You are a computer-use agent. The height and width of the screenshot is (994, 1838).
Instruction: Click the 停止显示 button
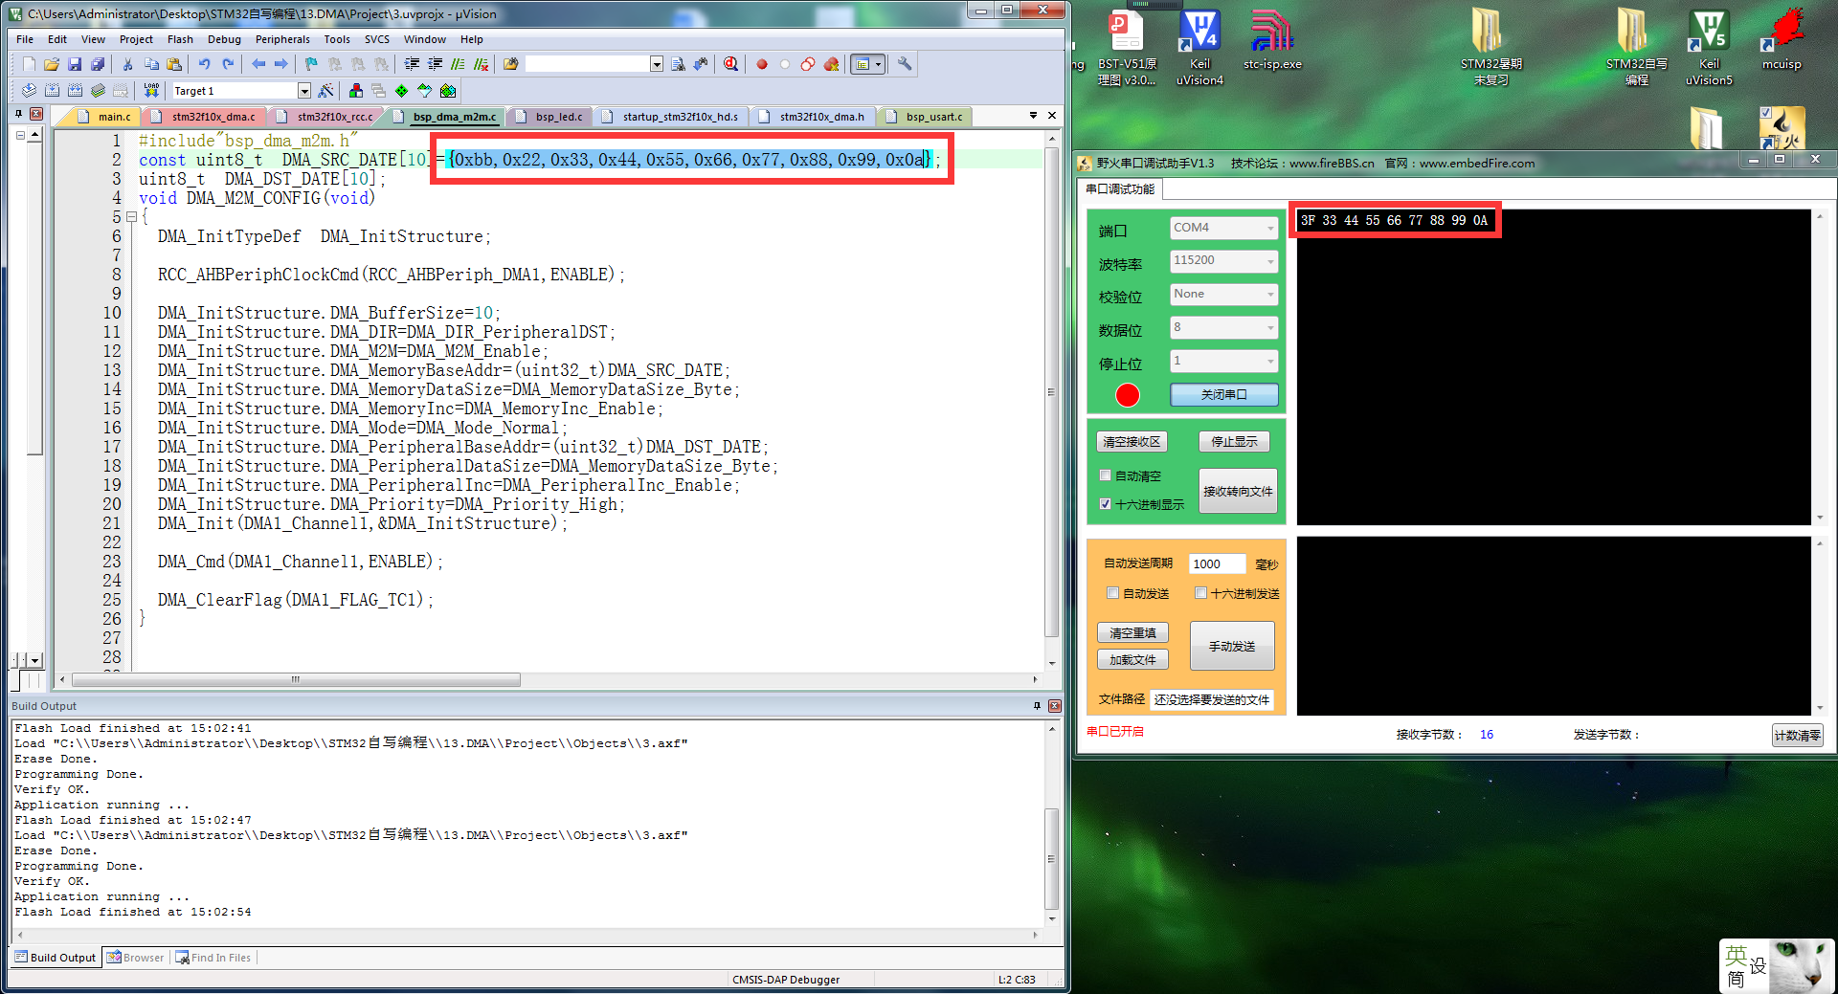click(1234, 441)
